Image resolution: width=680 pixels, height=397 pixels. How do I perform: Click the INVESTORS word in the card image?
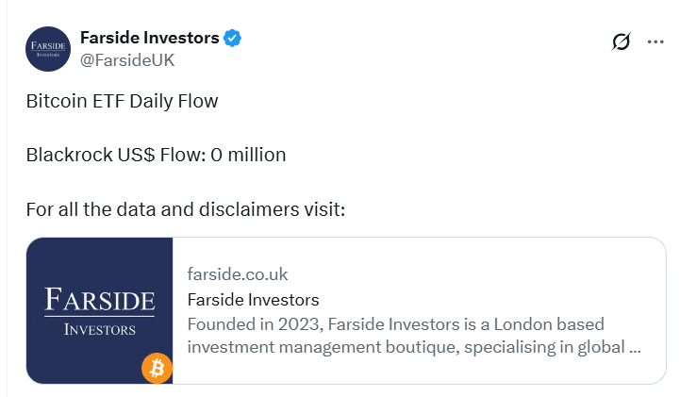(99, 330)
